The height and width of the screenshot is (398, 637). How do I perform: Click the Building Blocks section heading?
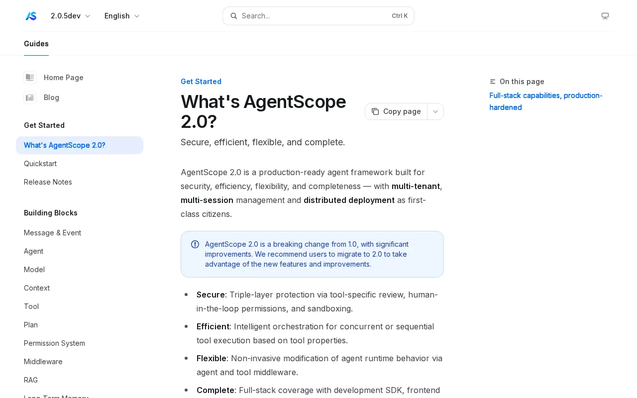click(51, 213)
